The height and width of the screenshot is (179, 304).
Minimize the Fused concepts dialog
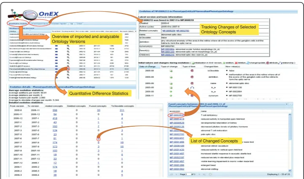(x=290, y=104)
